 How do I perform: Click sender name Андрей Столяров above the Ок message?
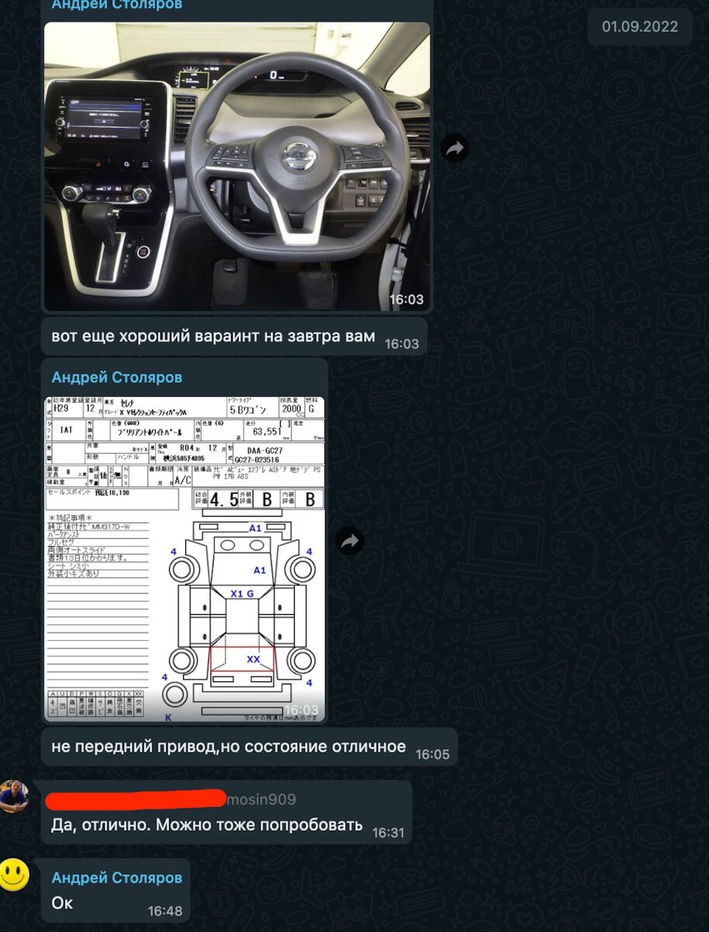117,878
